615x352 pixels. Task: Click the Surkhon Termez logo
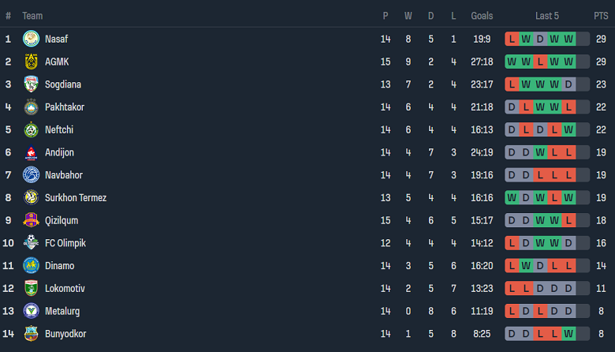[31, 198]
